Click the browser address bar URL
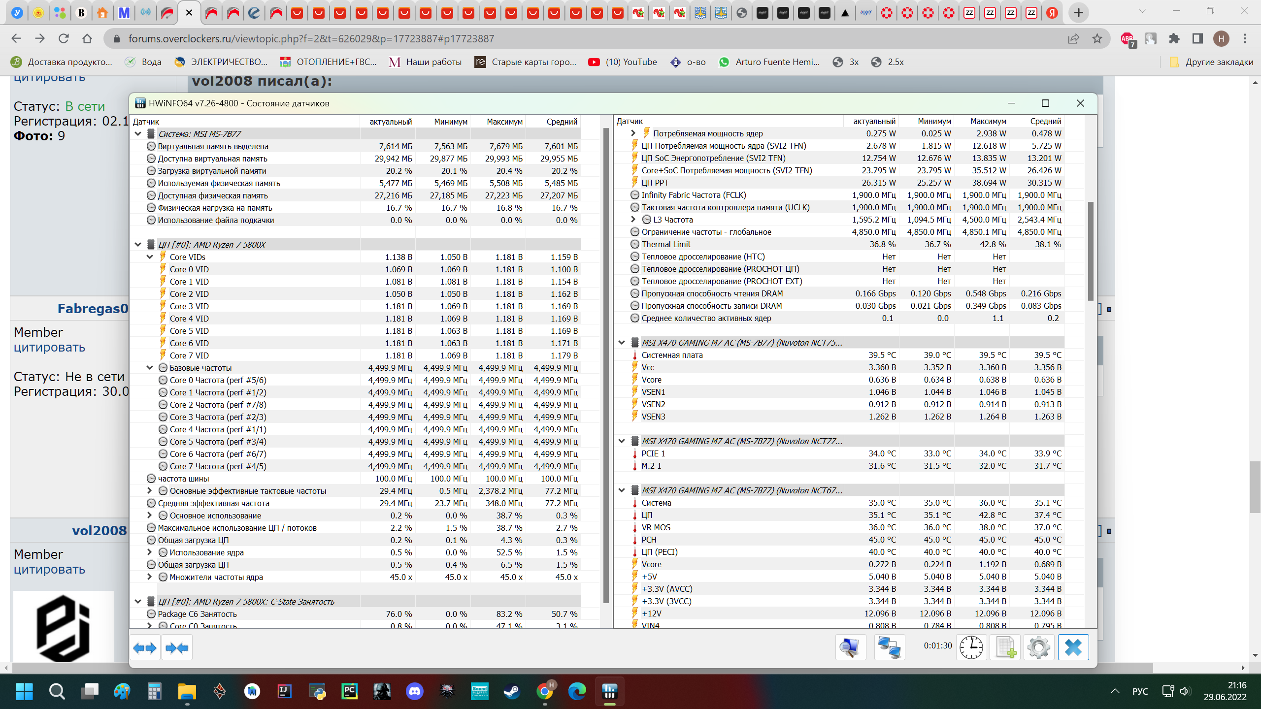1261x709 pixels. [x=310, y=38]
